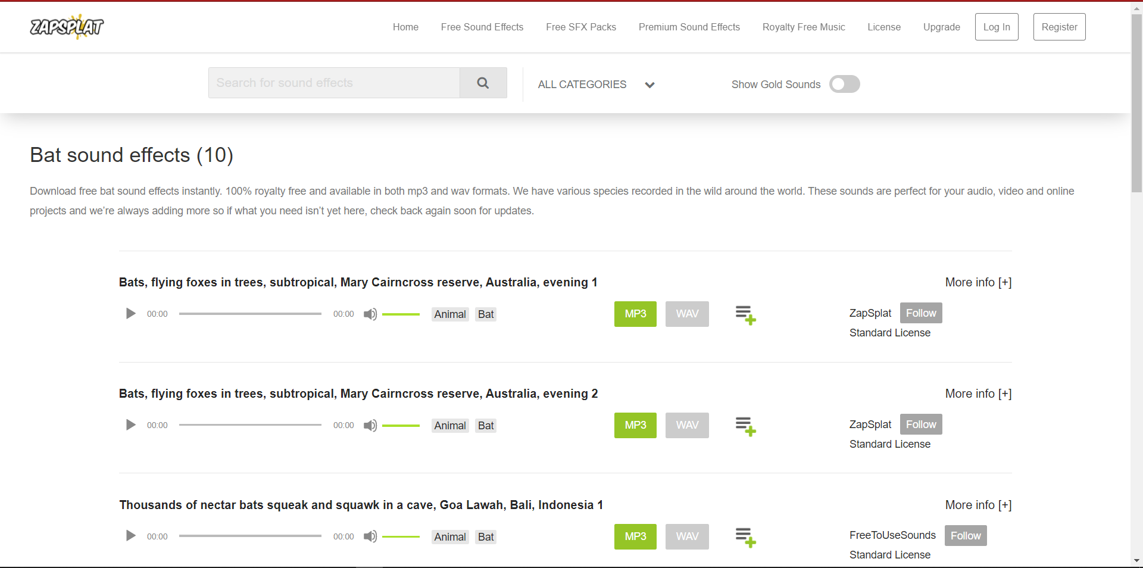Click the Animal tag on evening 1 row
The width and height of the screenshot is (1143, 568).
[450, 314]
